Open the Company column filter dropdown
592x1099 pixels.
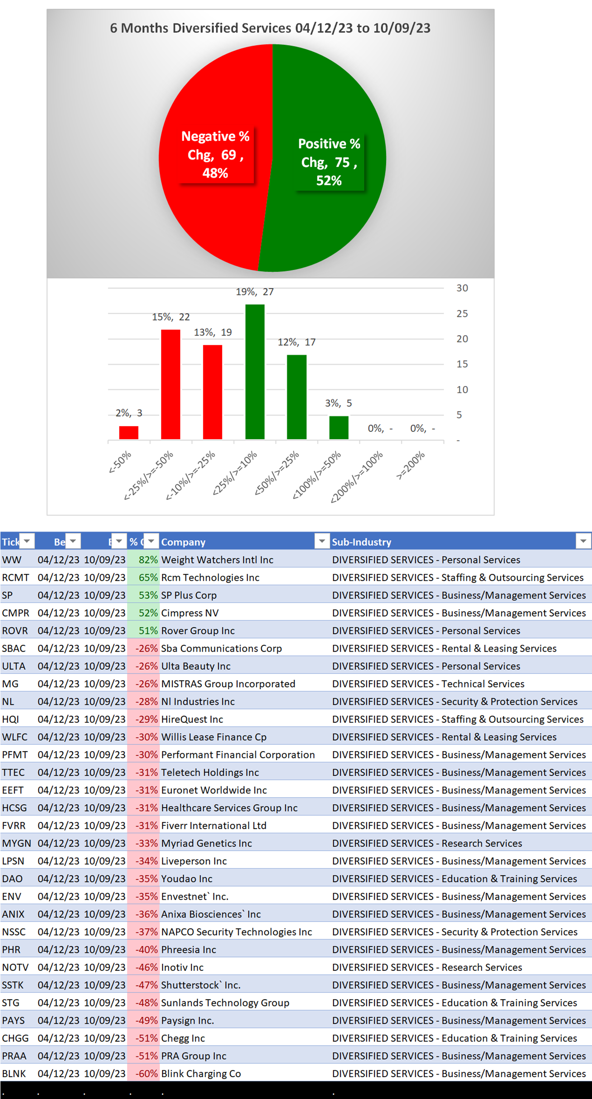point(322,541)
